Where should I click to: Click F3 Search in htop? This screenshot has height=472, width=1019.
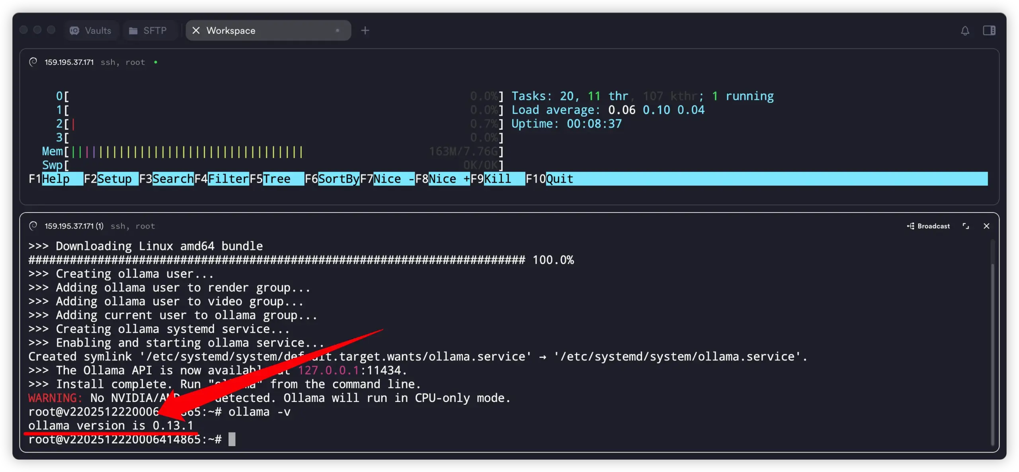[x=173, y=179]
